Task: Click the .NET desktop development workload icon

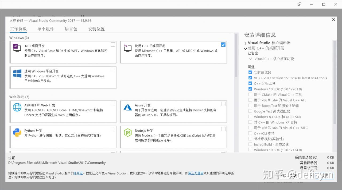Action: click(x=17, y=47)
